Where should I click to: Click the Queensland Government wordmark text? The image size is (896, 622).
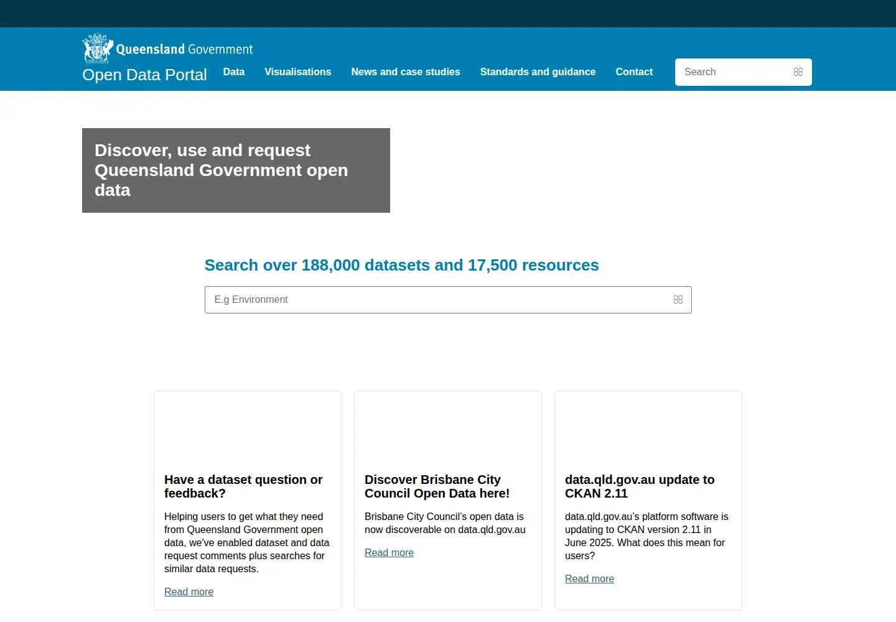[x=184, y=49]
